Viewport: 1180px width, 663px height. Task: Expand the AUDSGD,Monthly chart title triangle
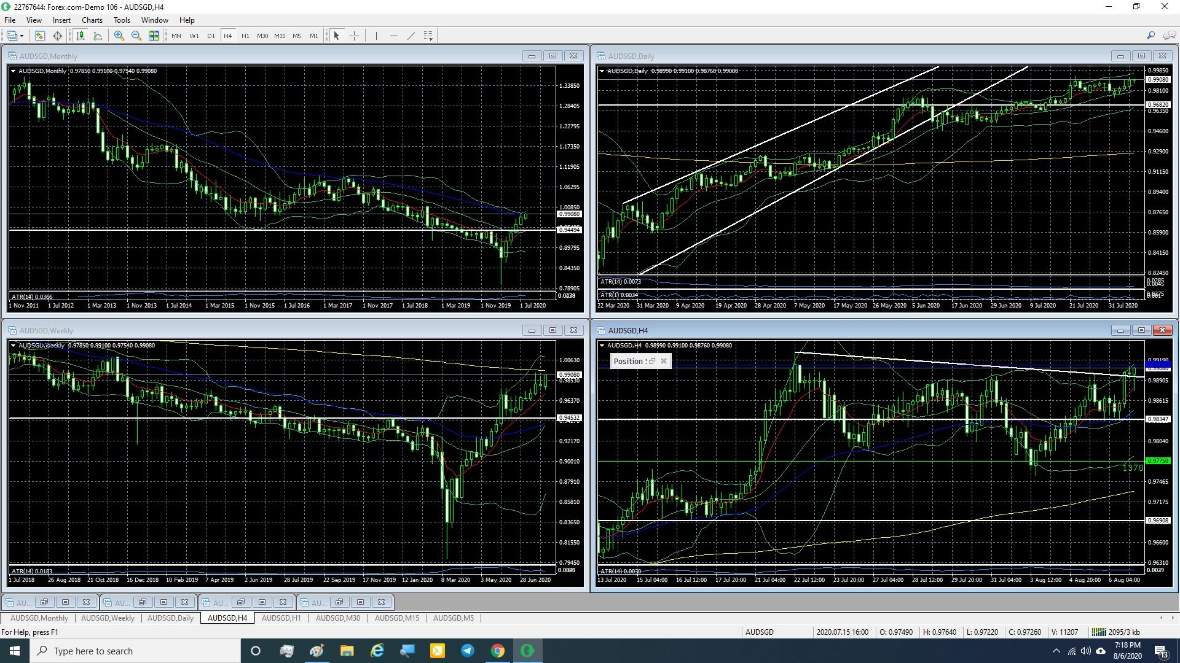[x=13, y=71]
